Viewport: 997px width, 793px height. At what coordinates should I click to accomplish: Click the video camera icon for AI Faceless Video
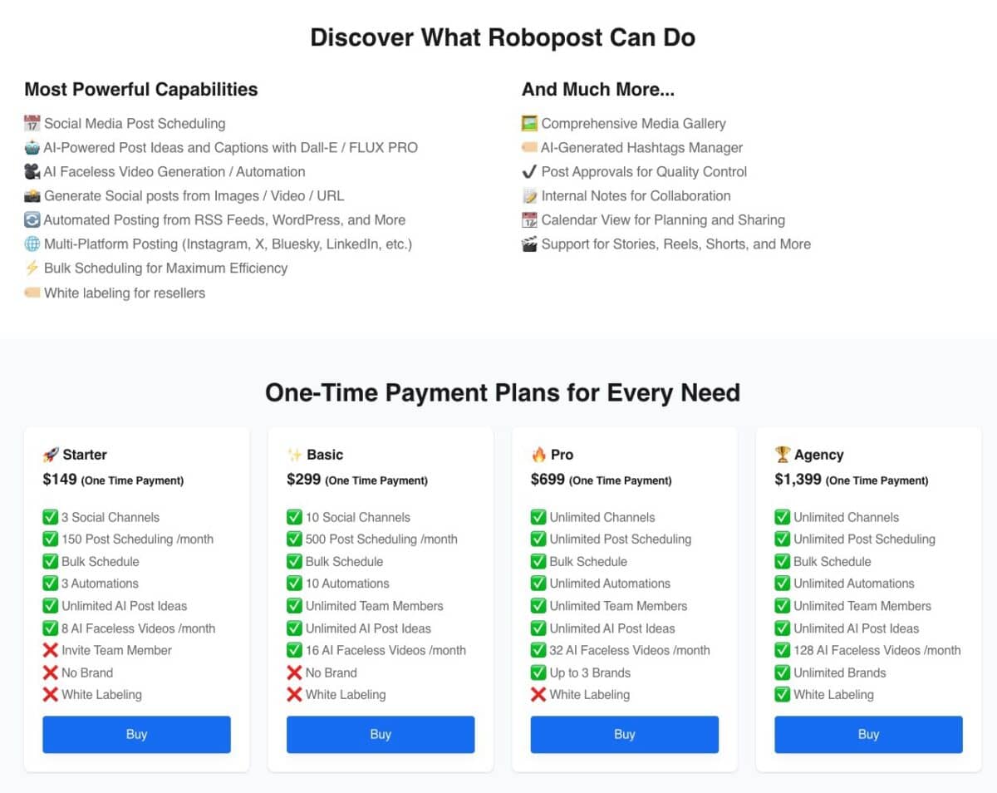click(x=32, y=172)
